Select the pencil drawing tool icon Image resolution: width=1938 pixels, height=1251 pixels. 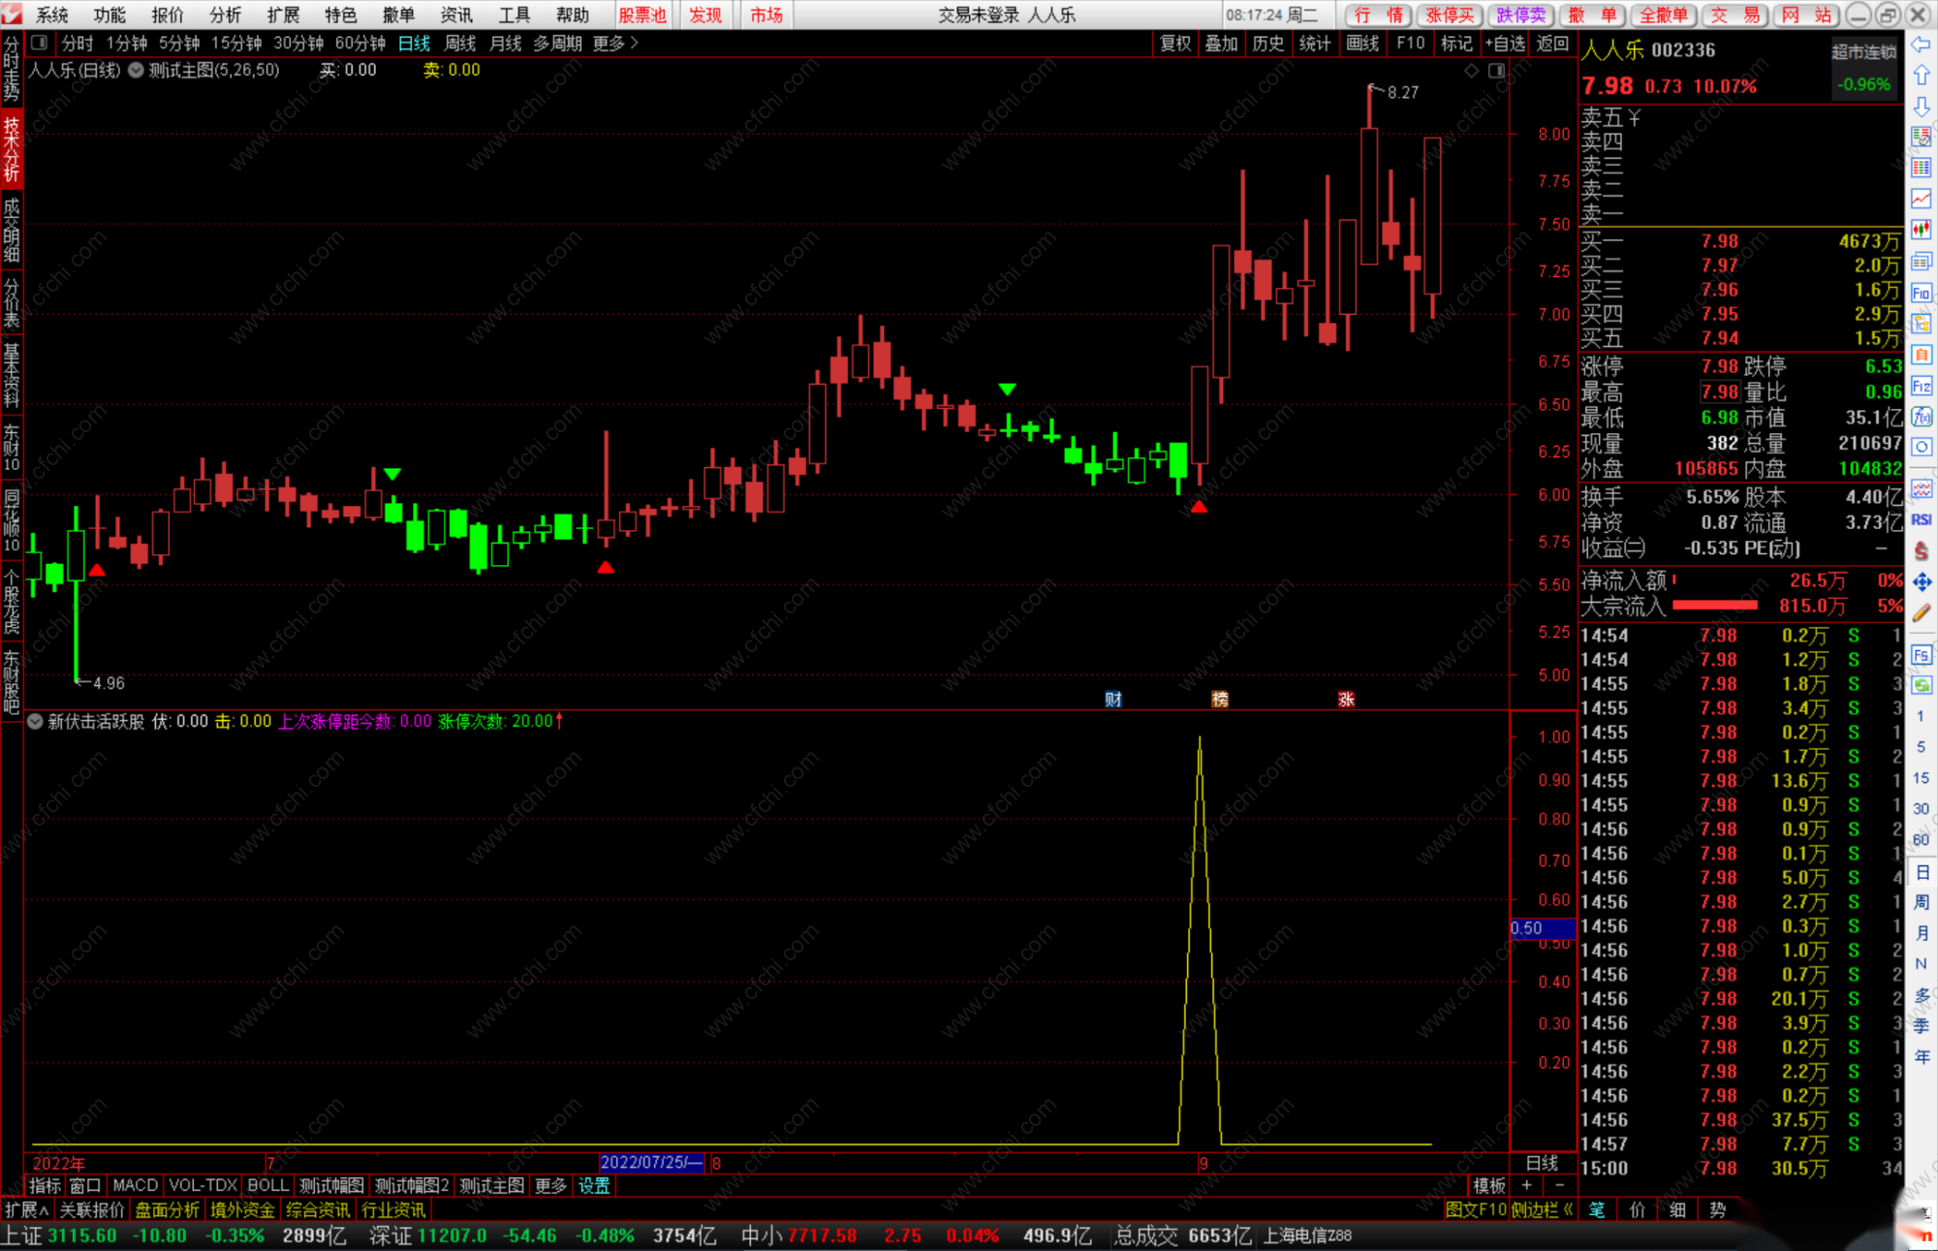click(1921, 613)
